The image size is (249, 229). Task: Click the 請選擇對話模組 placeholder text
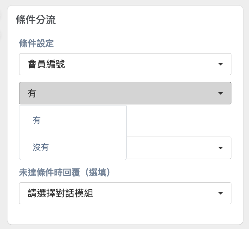[x=60, y=193]
